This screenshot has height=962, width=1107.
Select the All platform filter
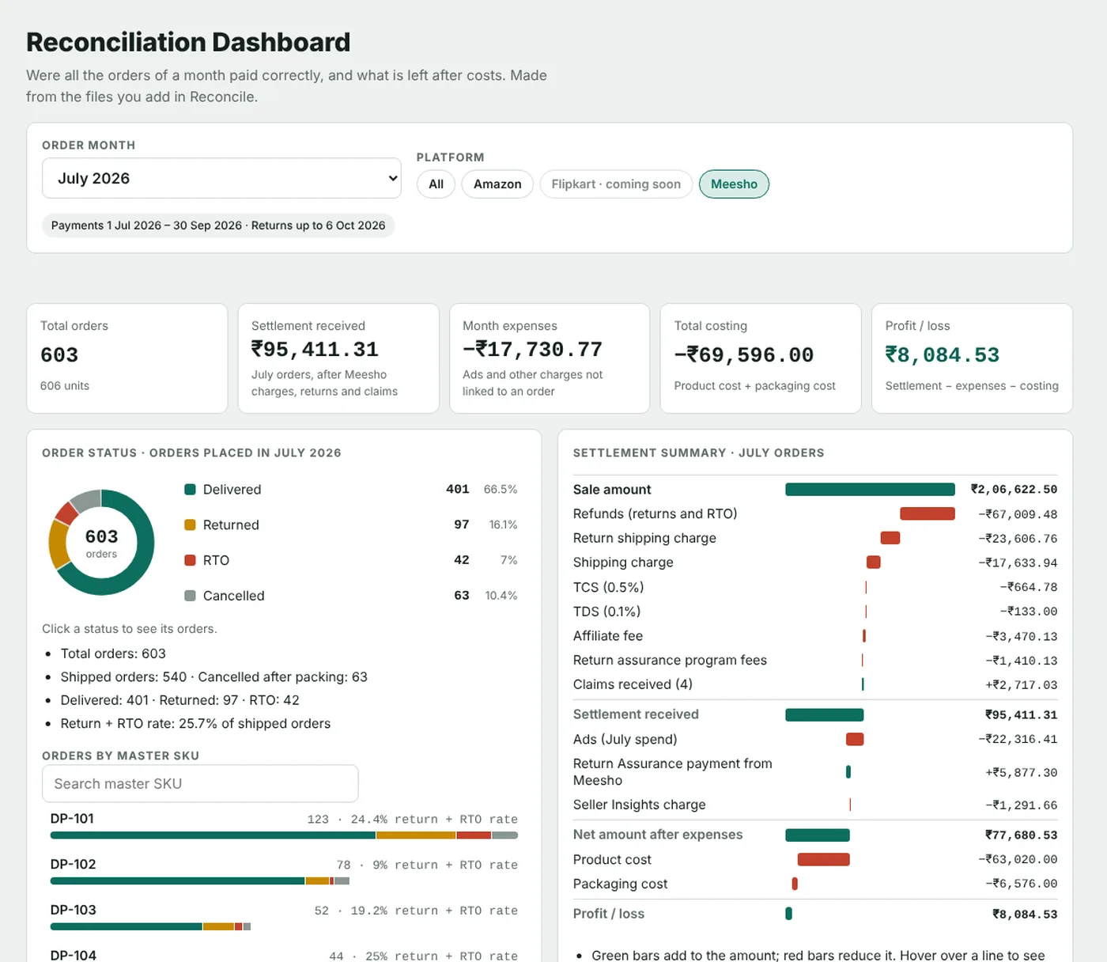pos(436,184)
